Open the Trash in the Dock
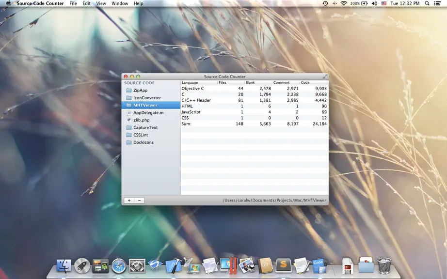The height and width of the screenshot is (279, 447). click(x=384, y=265)
